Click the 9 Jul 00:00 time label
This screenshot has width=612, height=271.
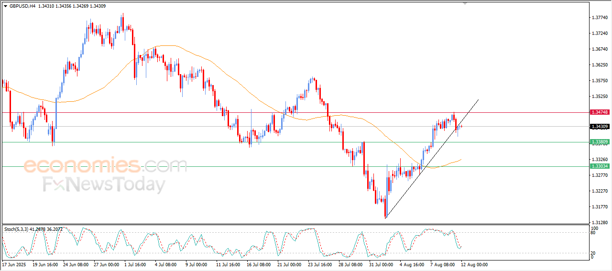click(196, 264)
